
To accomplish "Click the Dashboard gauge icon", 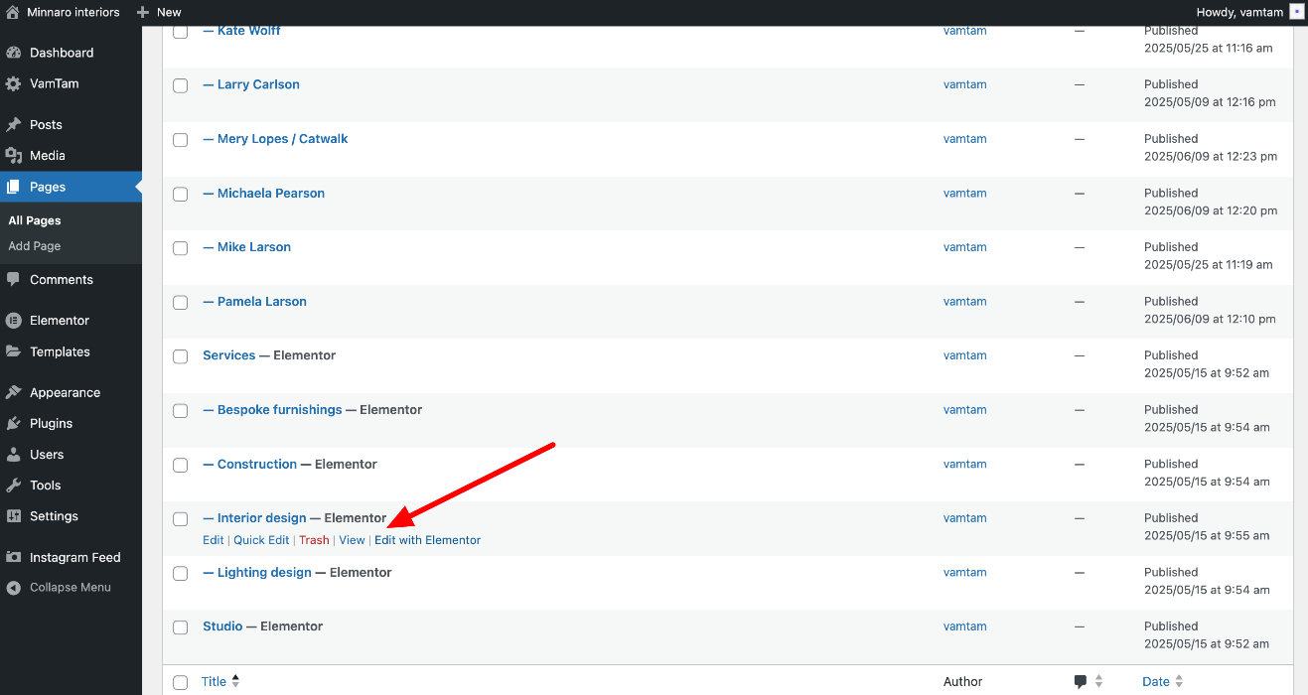I will (x=13, y=53).
